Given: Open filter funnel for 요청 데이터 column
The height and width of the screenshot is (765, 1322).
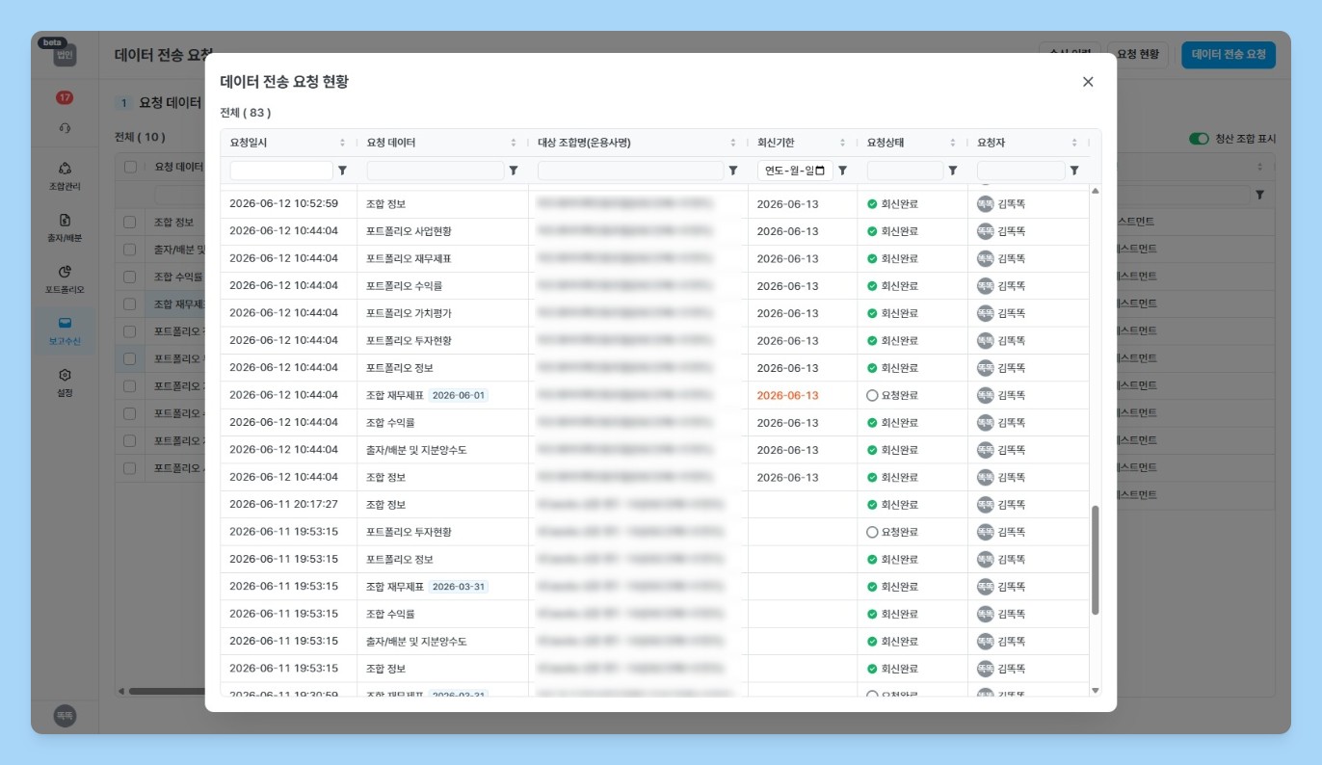Looking at the screenshot, I should point(514,171).
